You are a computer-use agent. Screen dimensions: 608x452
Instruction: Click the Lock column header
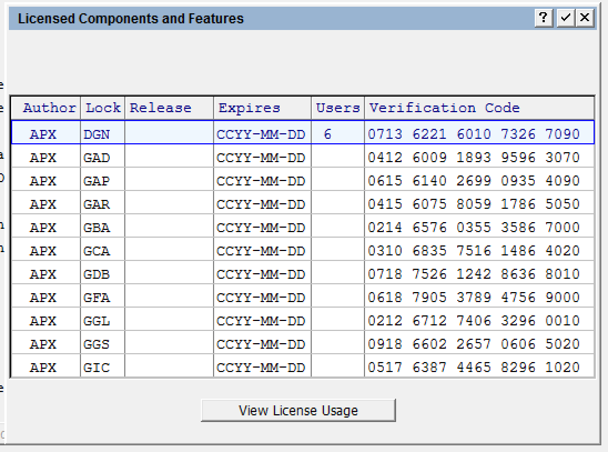tap(103, 108)
